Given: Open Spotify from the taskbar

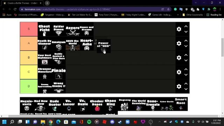Looking at the screenshot, I should (89, 122).
